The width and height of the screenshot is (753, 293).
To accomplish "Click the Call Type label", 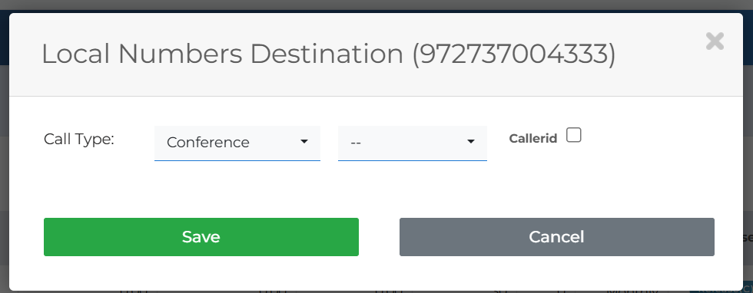I will [x=79, y=139].
